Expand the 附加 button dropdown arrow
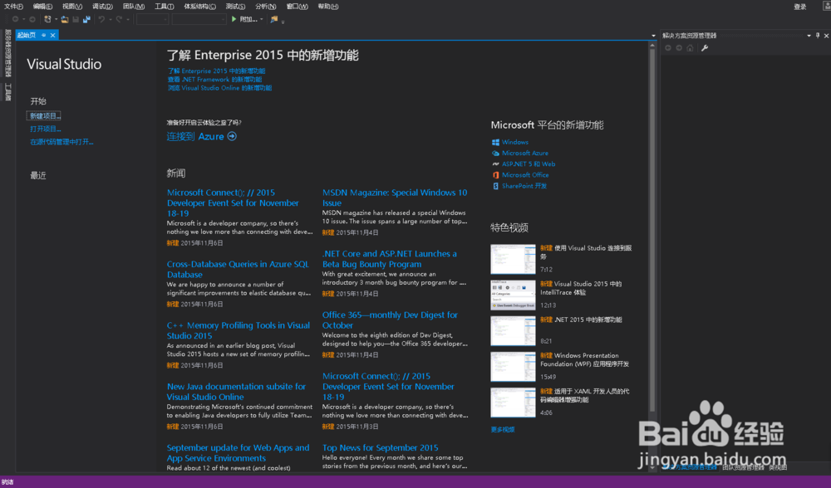 [x=261, y=19]
